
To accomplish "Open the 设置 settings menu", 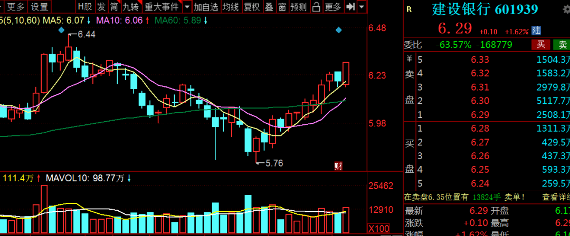I will click(x=40, y=6).
